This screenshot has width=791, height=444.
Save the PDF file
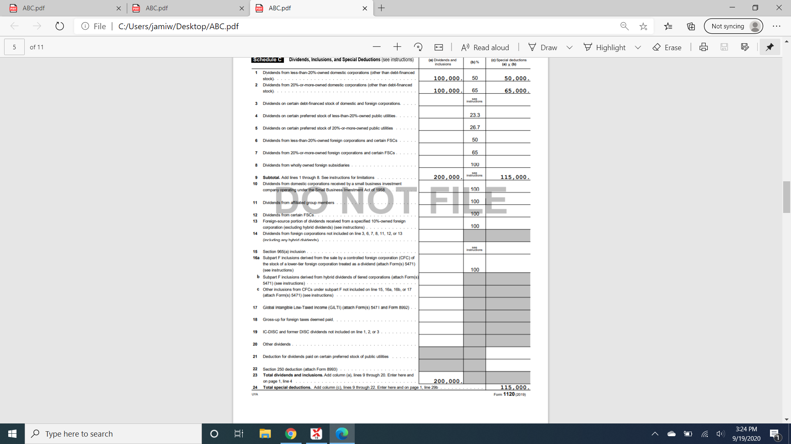coord(724,47)
